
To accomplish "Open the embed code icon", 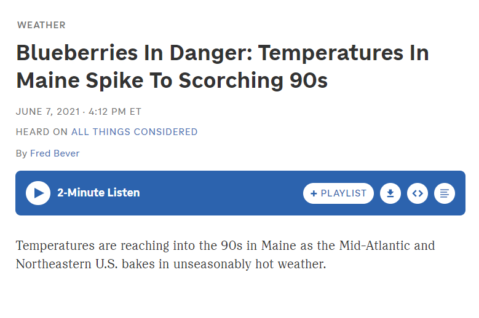I will (x=418, y=193).
